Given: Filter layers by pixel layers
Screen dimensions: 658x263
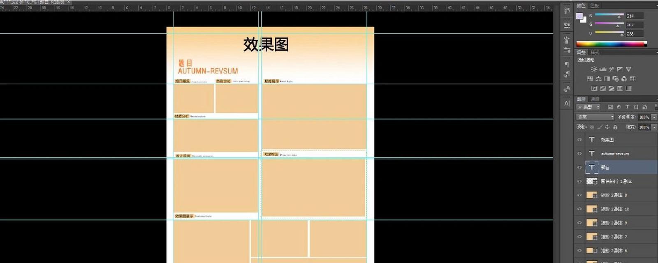Looking at the screenshot, I should pyautogui.click(x=610, y=107).
